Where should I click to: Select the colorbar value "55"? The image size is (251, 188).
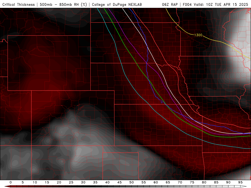tap(144, 182)
